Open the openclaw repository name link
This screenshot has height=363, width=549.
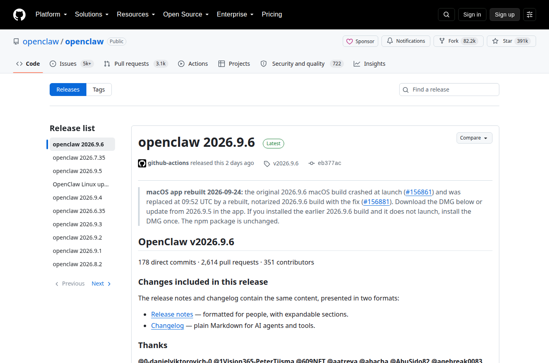(x=84, y=42)
